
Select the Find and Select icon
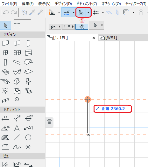[24, 12]
